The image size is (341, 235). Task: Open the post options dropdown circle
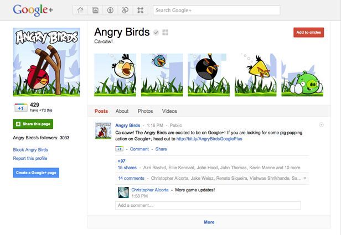[322, 126]
